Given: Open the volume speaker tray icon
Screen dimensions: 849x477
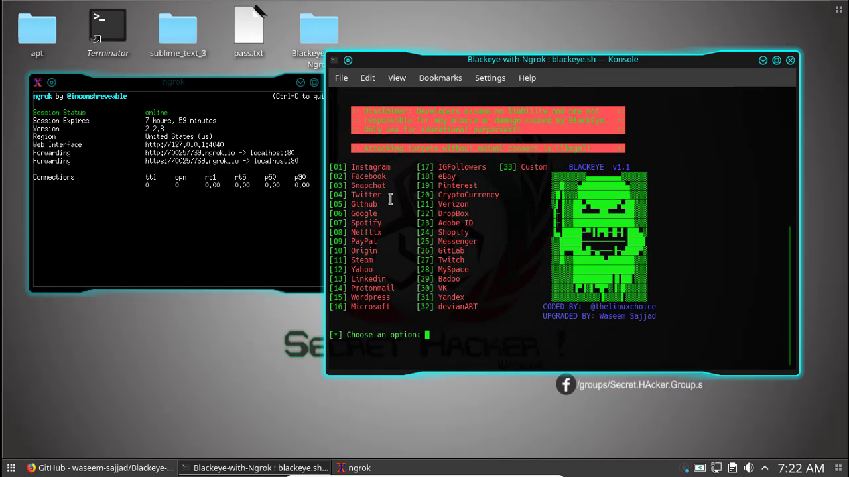Looking at the screenshot, I should tap(749, 468).
